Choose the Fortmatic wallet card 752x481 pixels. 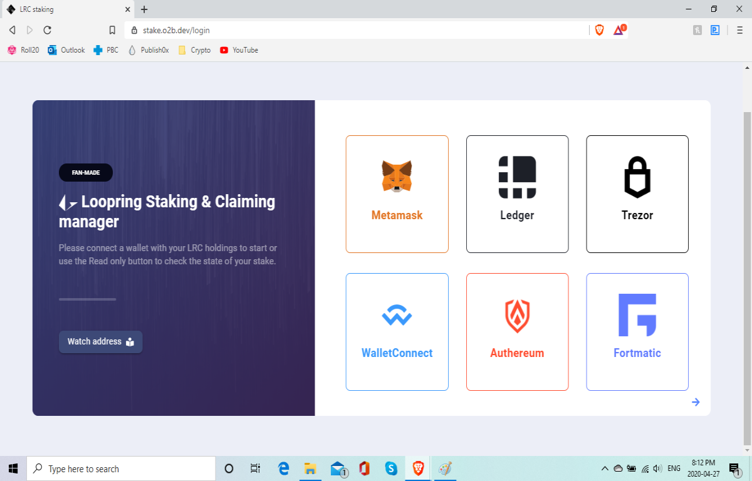tap(637, 332)
